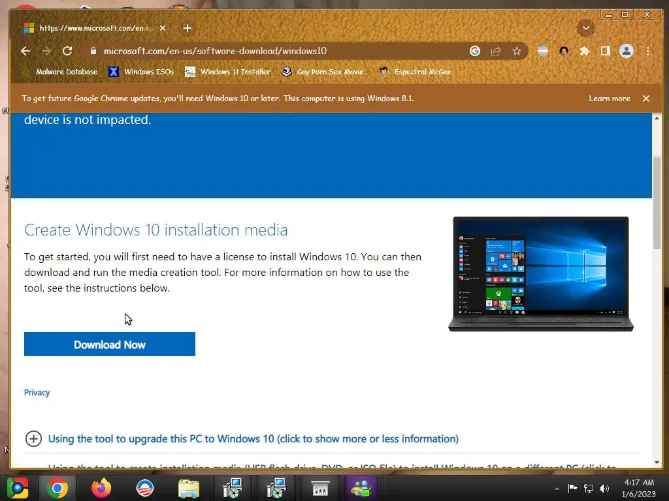Image resolution: width=669 pixels, height=501 pixels.
Task: Expand 'Using the tool to upgrade this PC'
Action: coord(253,439)
